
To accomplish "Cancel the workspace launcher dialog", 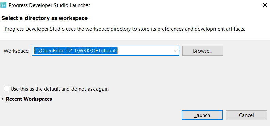I will coord(247,115).
